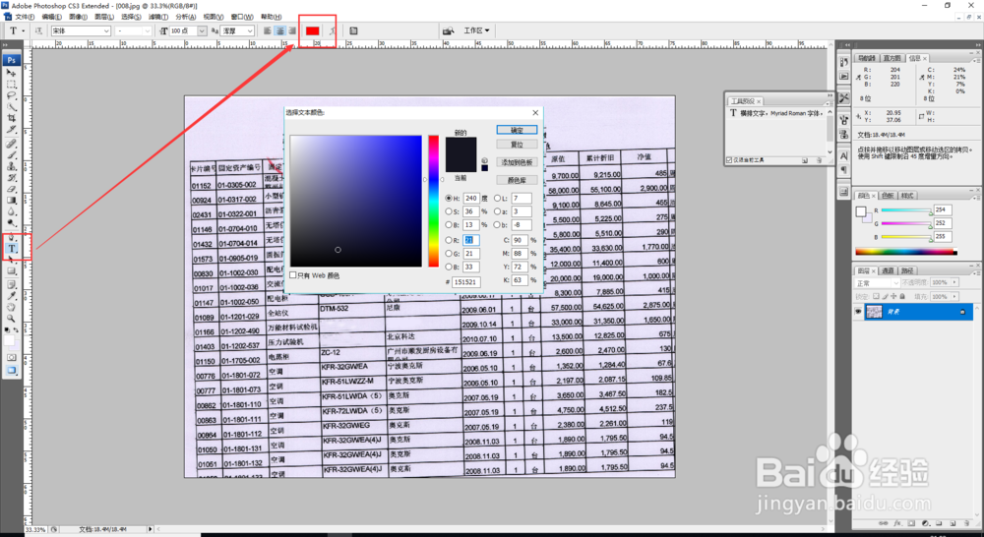984x537 pixels.
Task: Hide the 背景 layer with eye icon
Action: [858, 312]
